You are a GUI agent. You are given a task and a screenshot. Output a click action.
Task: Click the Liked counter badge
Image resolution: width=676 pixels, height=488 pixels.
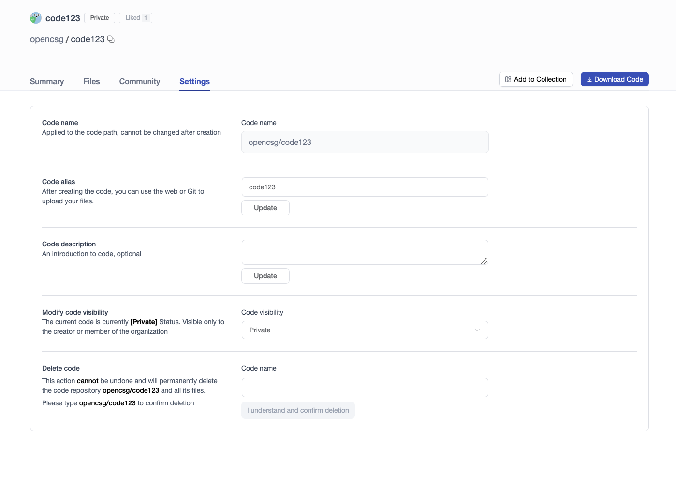click(x=135, y=17)
